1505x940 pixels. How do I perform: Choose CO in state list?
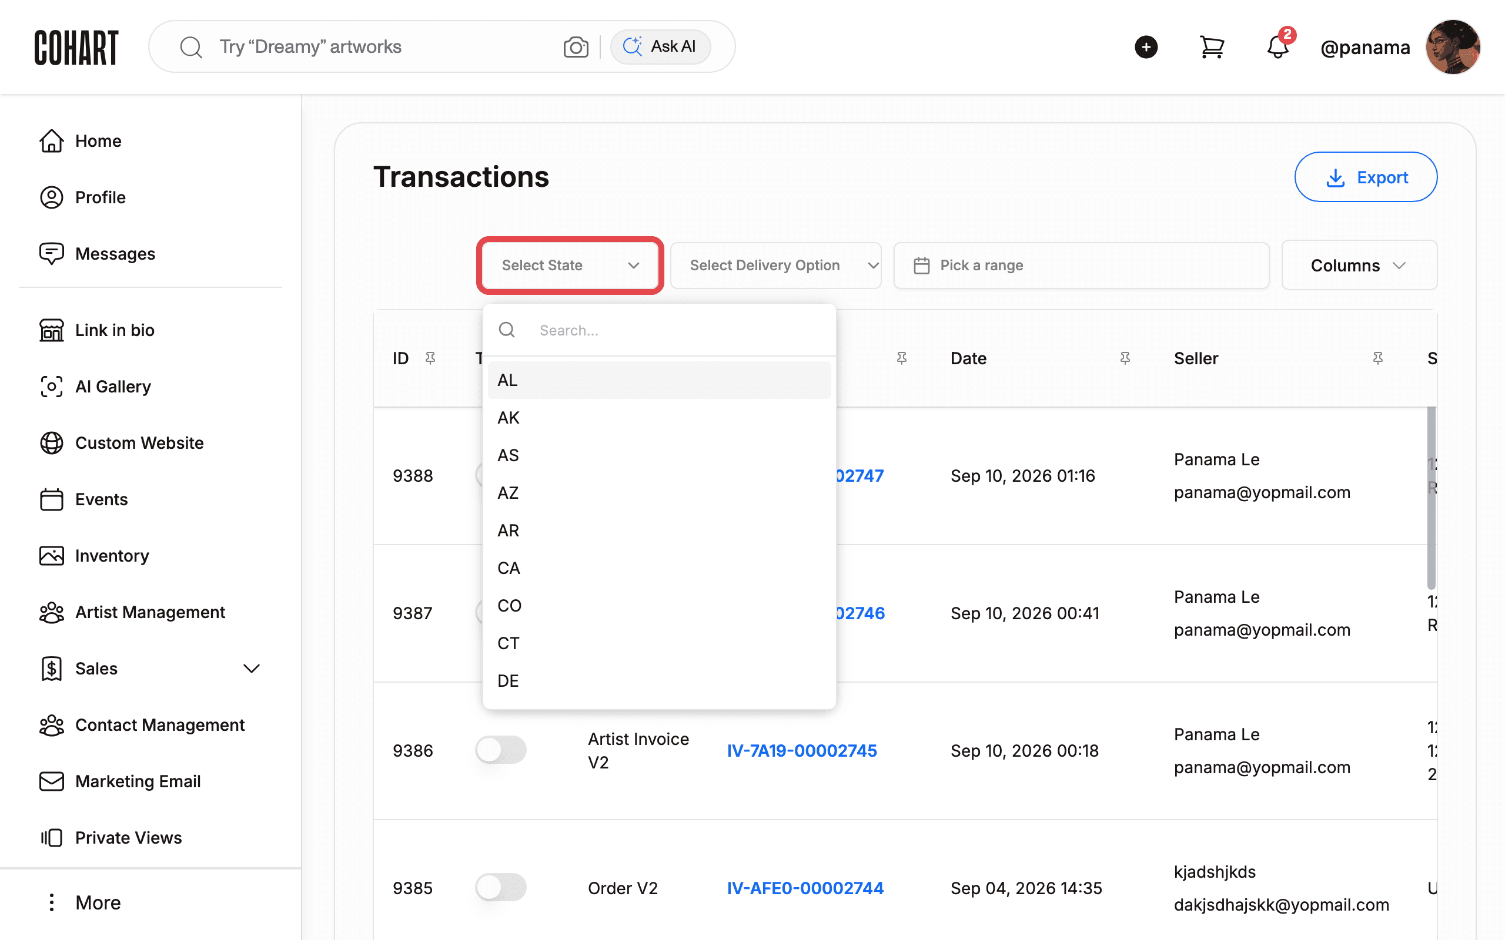coord(659,606)
